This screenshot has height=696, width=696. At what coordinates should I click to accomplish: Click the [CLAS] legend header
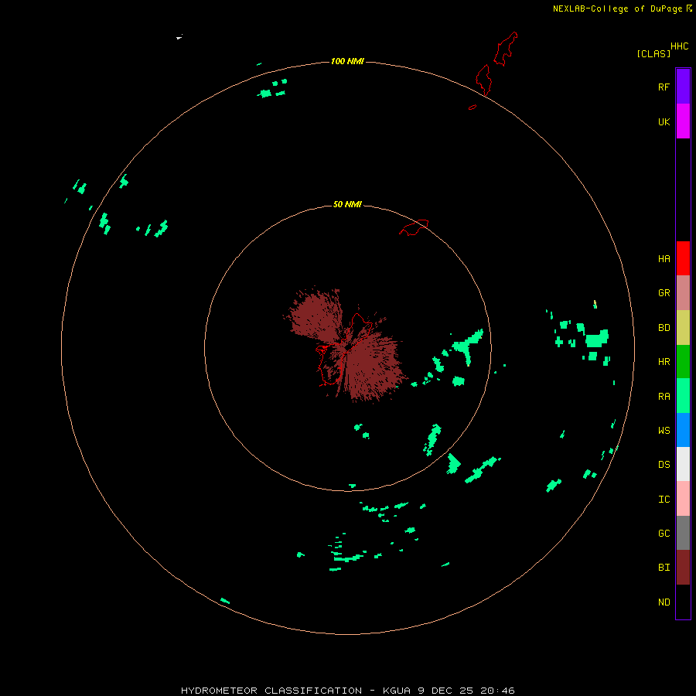653,53
